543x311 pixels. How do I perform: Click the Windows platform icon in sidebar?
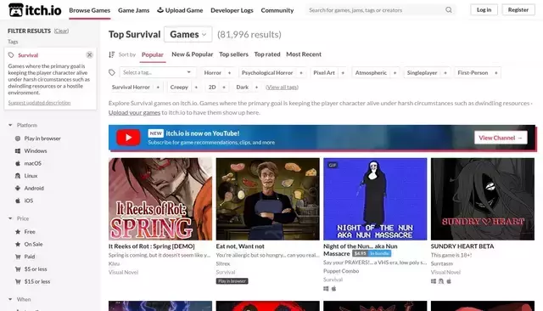click(18, 150)
